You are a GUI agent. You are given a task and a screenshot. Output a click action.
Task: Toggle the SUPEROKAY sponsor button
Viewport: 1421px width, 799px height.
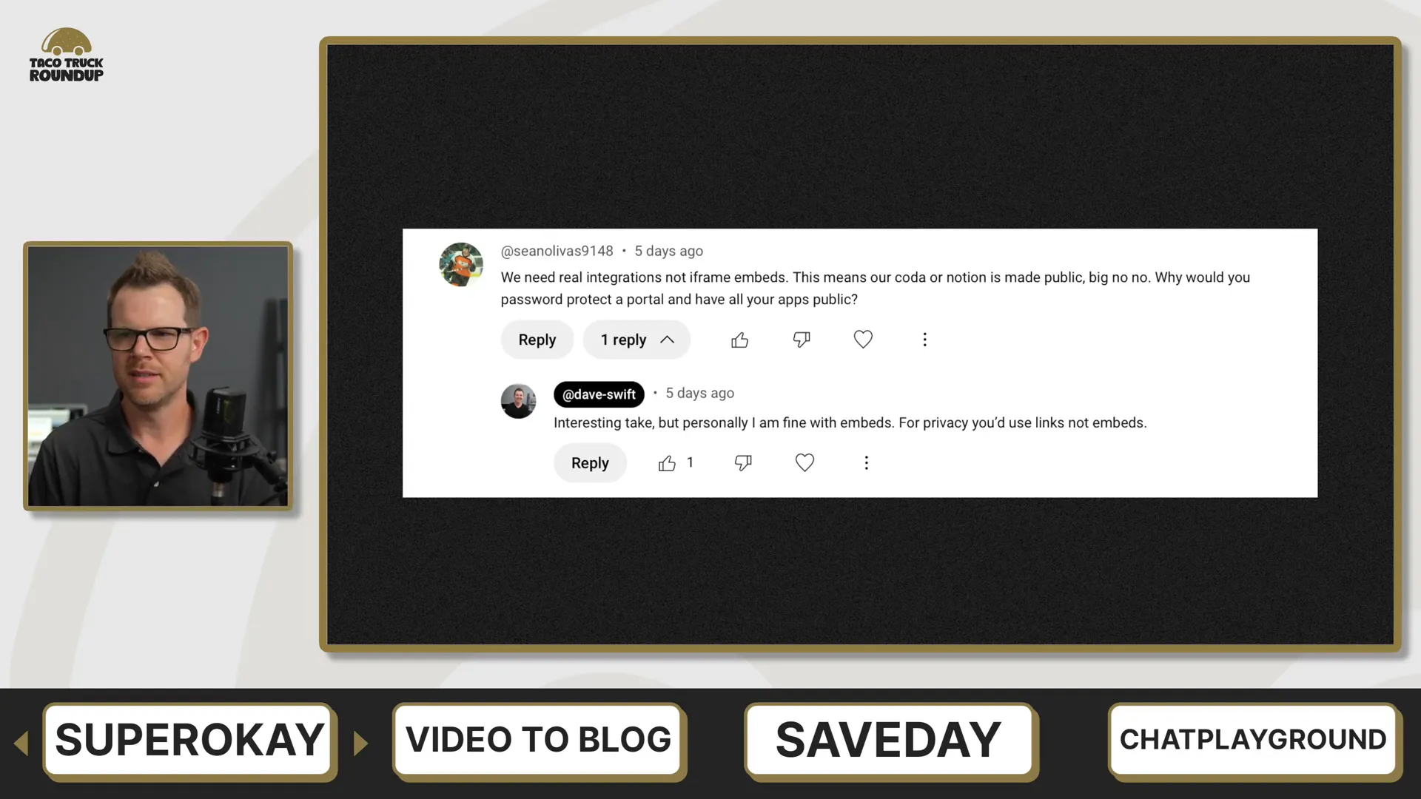tap(190, 740)
